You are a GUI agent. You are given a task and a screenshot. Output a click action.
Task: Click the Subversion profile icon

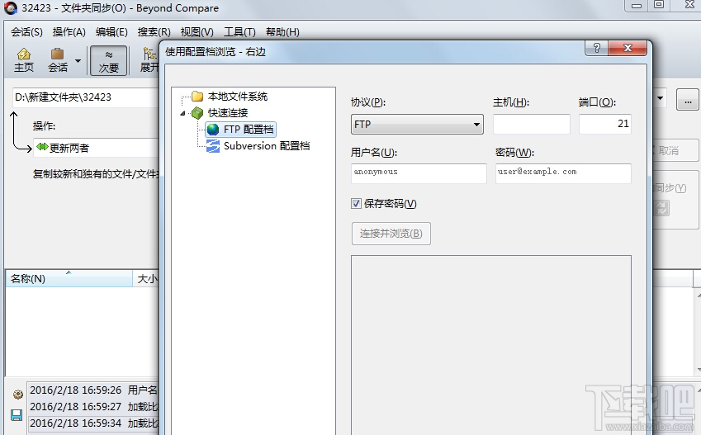point(213,146)
